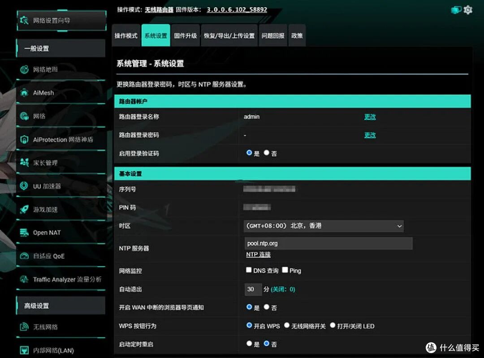Click the 网络 globe icon in sidebar

pos(24,116)
